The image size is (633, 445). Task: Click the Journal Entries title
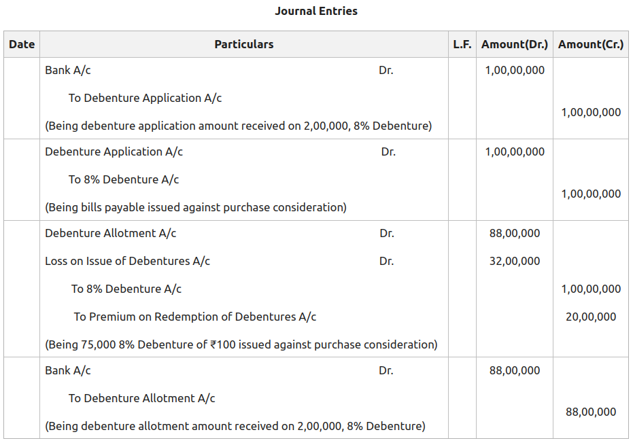coord(315,11)
